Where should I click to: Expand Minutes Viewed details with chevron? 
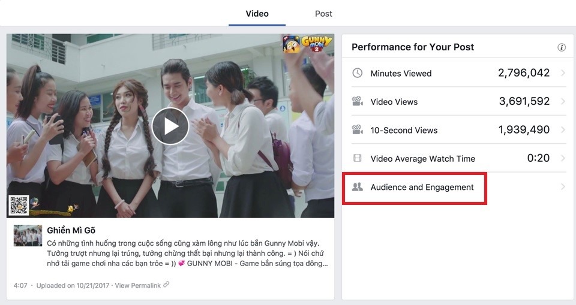point(563,73)
